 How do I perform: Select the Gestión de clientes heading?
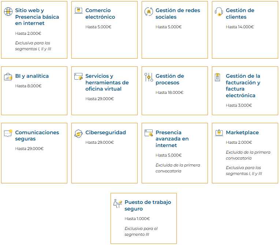(x=240, y=14)
